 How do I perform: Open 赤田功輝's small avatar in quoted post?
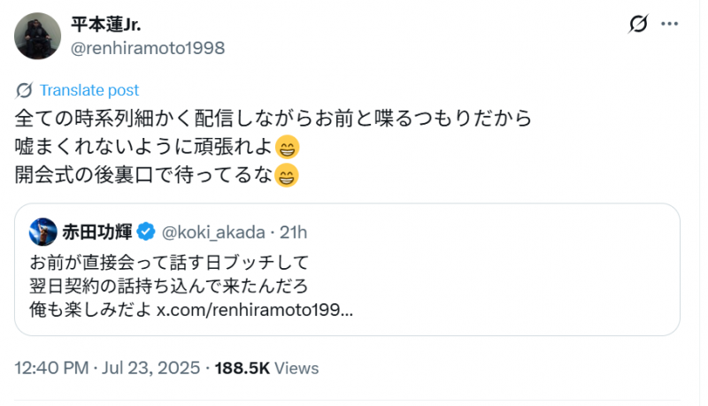(43, 232)
